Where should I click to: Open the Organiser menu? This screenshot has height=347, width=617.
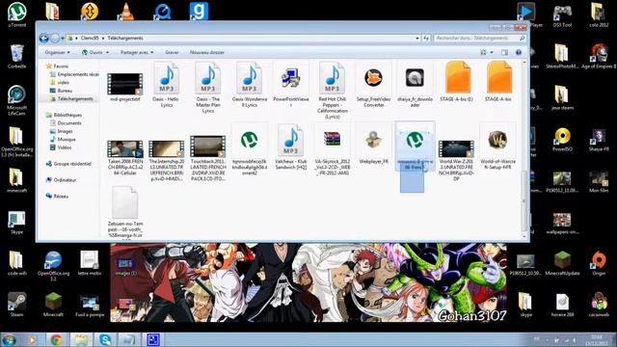point(57,52)
